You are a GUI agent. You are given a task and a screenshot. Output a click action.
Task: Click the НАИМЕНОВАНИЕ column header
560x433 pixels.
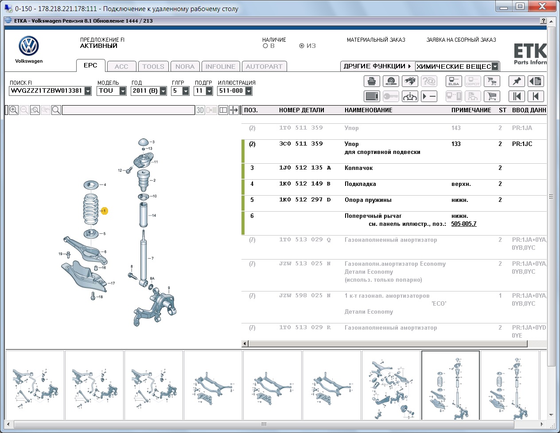coord(369,110)
